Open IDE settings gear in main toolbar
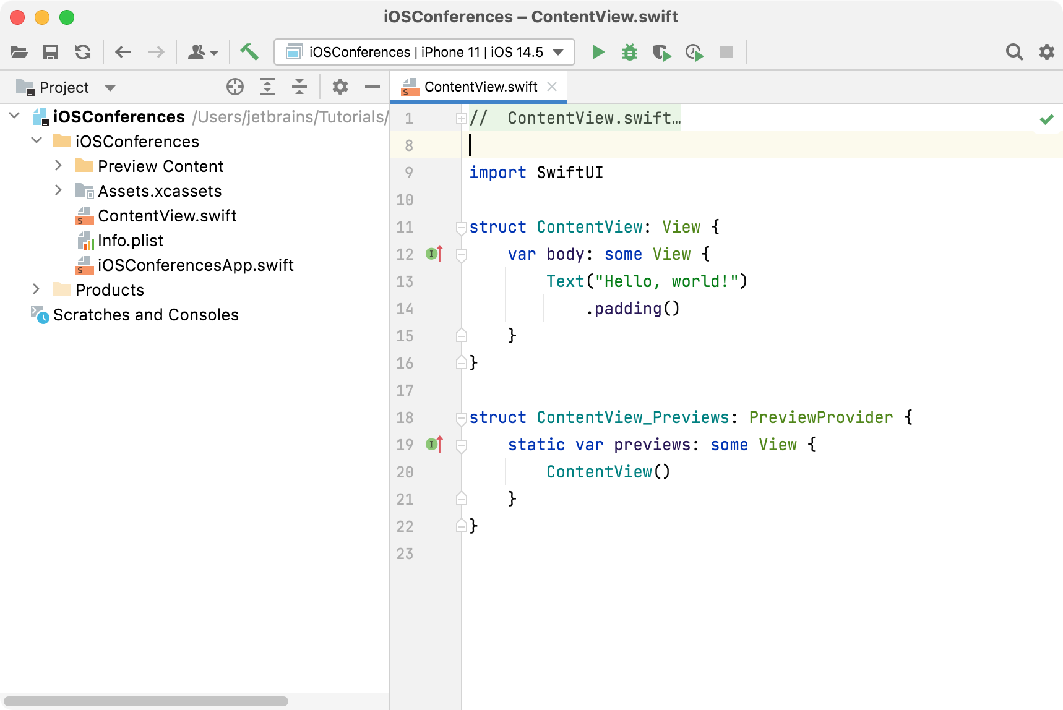1063x710 pixels. 1046,52
